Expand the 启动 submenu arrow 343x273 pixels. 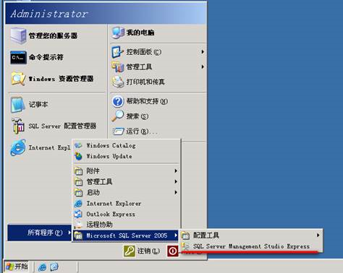pos(176,192)
